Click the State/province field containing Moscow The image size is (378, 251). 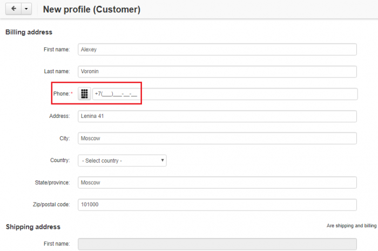coord(217,183)
